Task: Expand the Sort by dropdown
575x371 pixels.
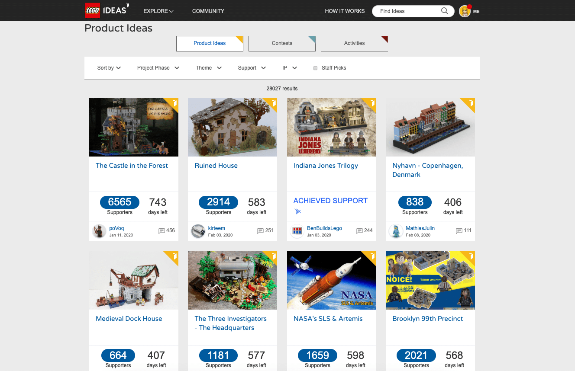Action: coord(109,68)
